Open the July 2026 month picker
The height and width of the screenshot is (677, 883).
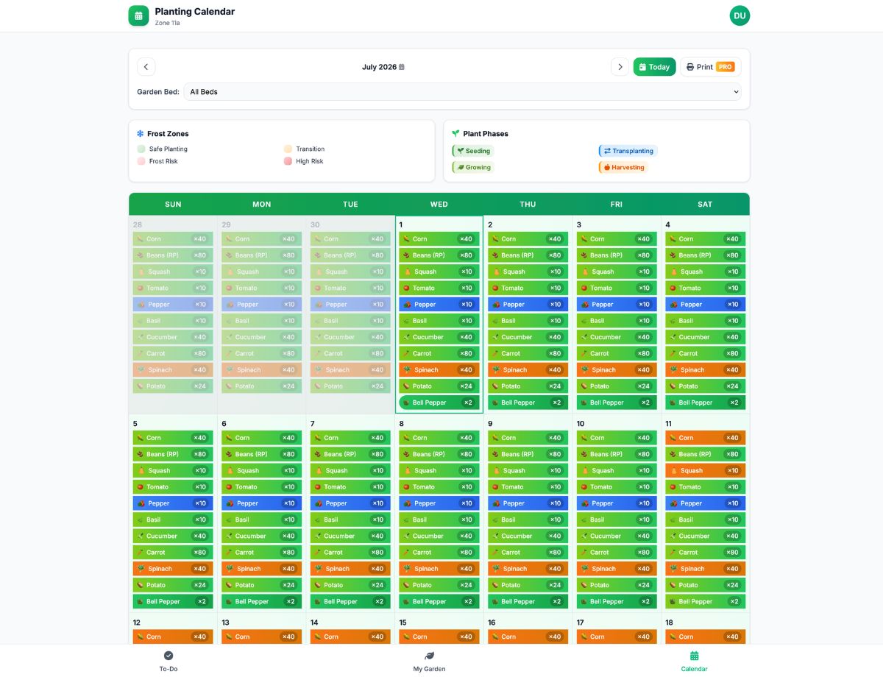click(x=383, y=67)
